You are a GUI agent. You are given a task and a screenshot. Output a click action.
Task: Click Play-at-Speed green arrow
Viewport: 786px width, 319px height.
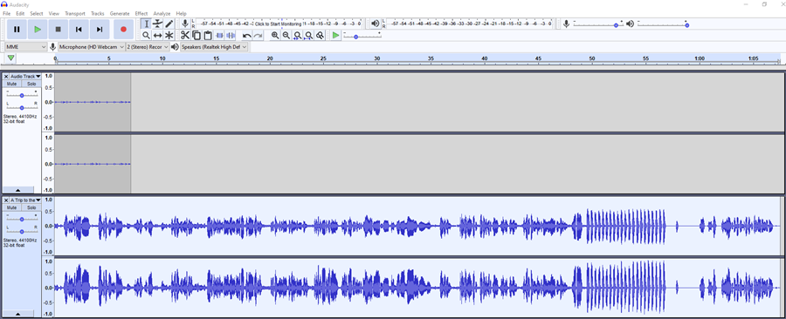click(335, 35)
